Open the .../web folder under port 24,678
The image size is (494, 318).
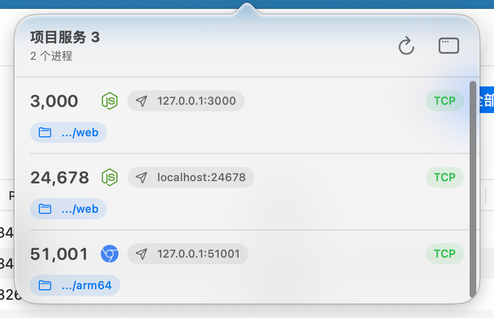click(x=68, y=209)
